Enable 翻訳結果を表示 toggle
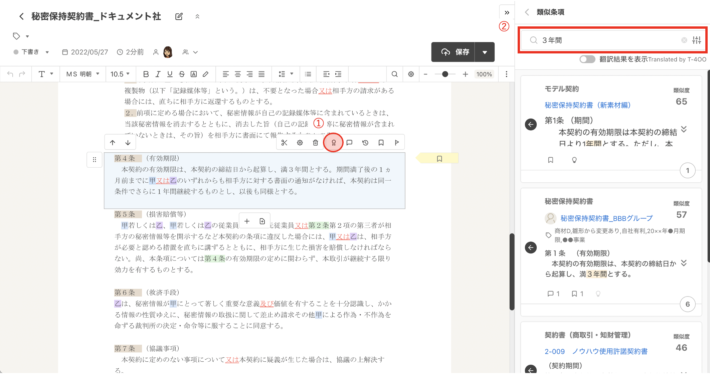The image size is (710, 374). [587, 59]
